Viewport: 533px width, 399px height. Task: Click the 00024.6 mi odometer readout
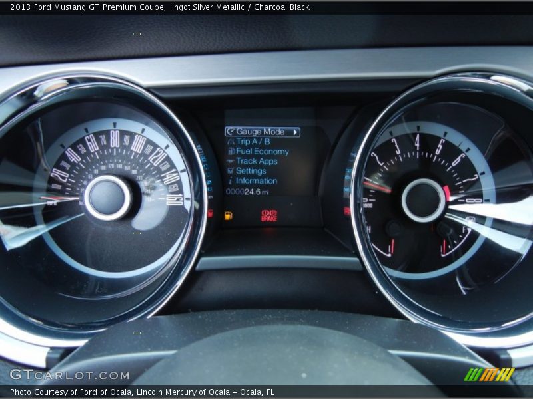click(247, 191)
